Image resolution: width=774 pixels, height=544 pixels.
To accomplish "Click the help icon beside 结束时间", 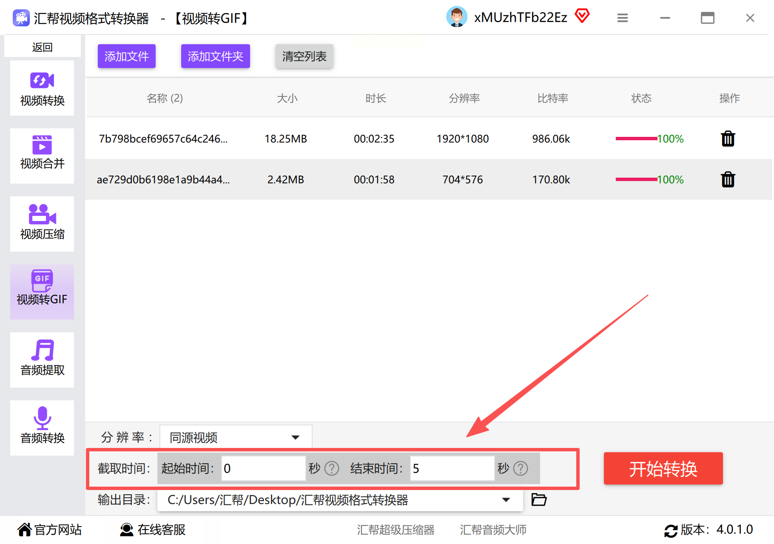I will [x=521, y=468].
